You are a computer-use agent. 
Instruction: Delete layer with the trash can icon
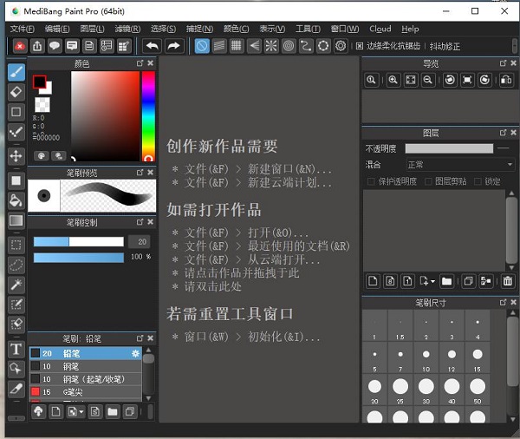[x=507, y=281]
